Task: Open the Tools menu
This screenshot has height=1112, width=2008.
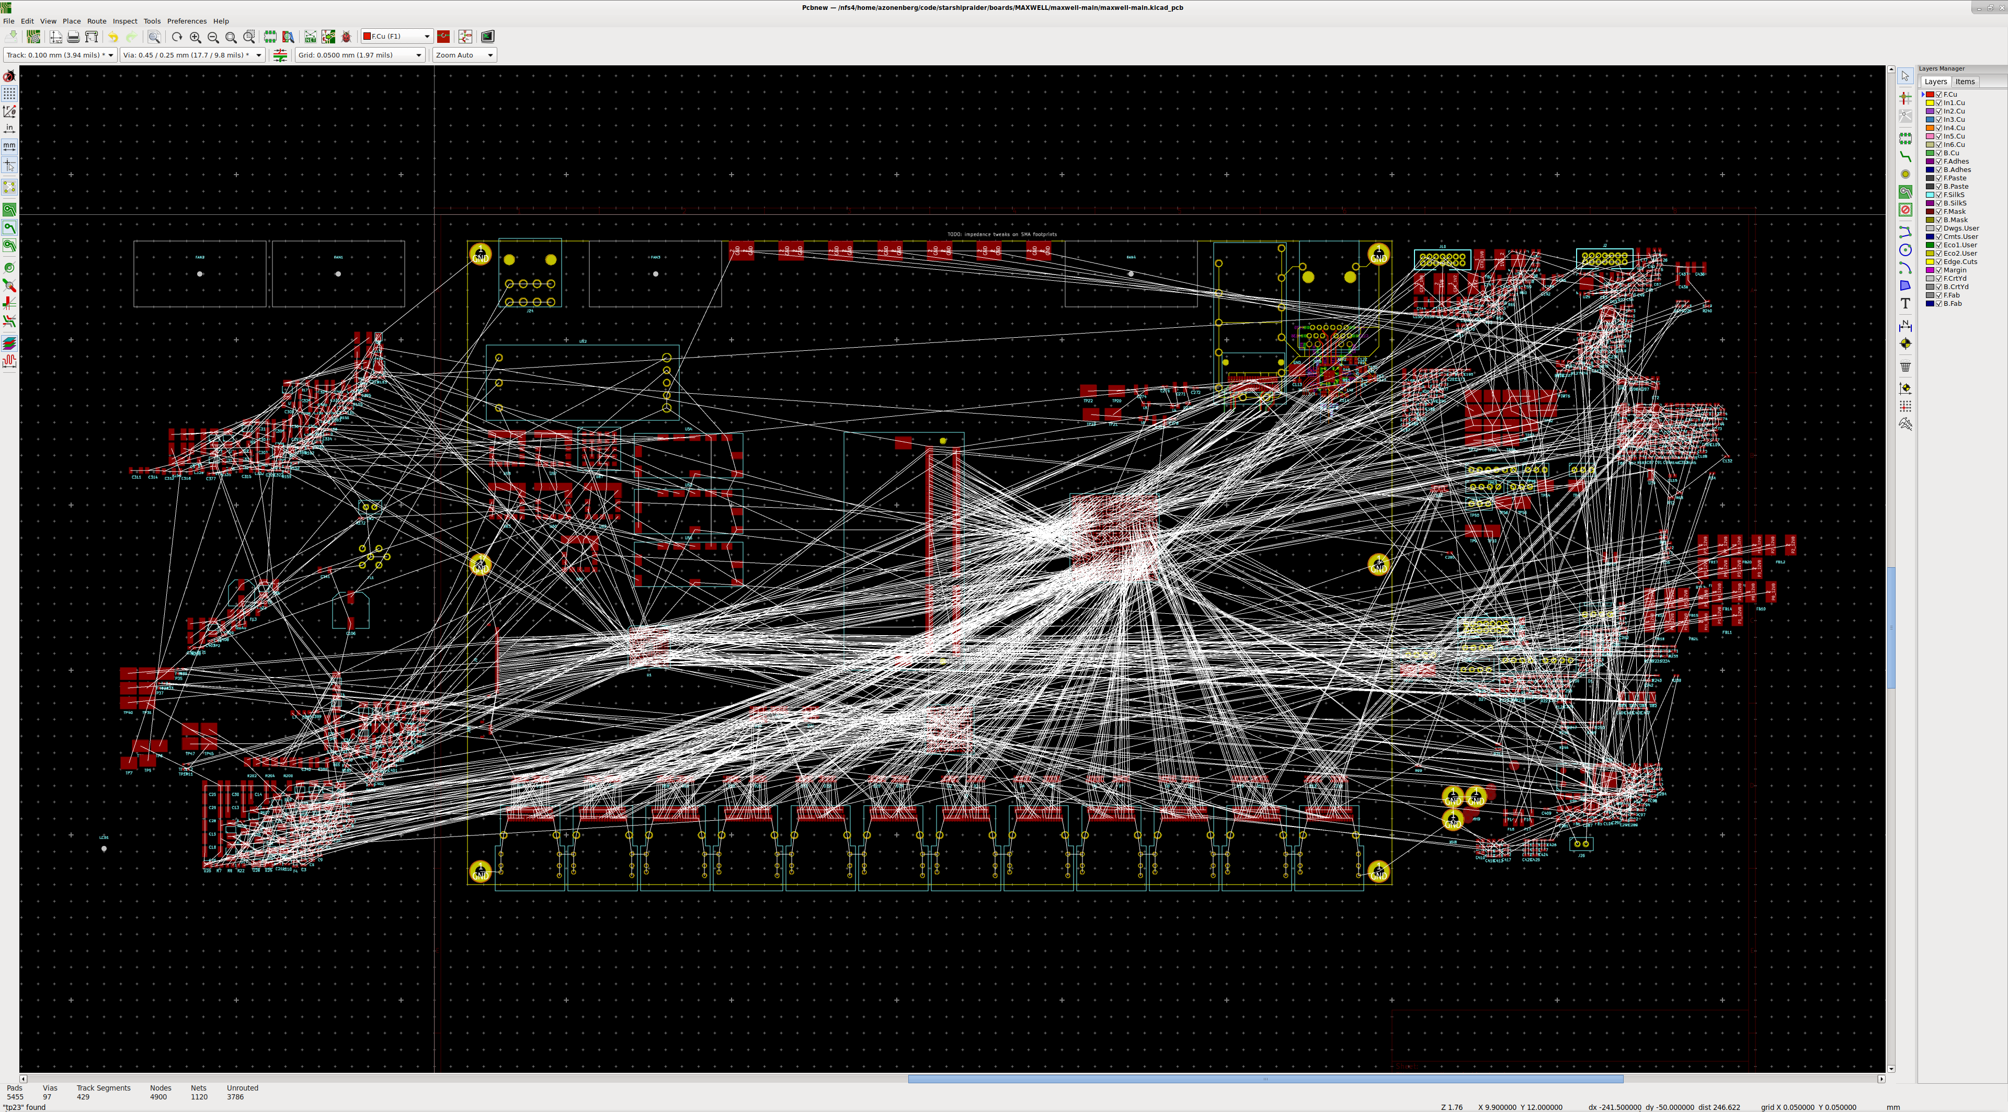Action: [x=152, y=21]
